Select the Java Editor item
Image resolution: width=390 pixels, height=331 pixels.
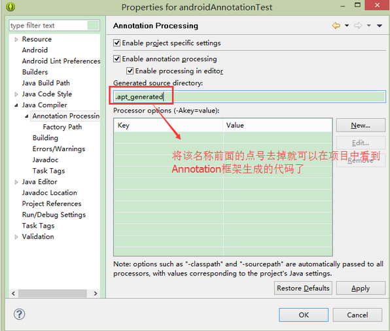tap(39, 182)
